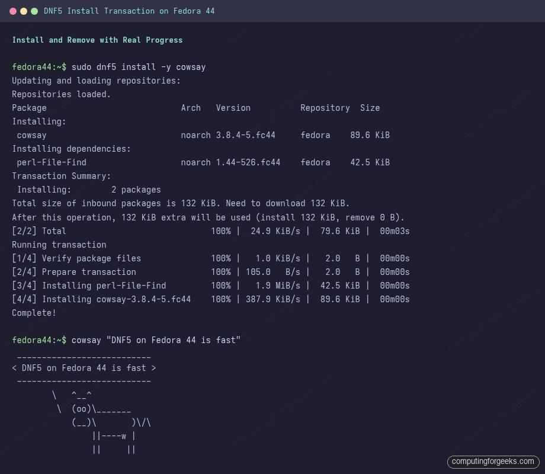
Task: Click the 'Transaction Summary:' line
Action: (x=61, y=176)
